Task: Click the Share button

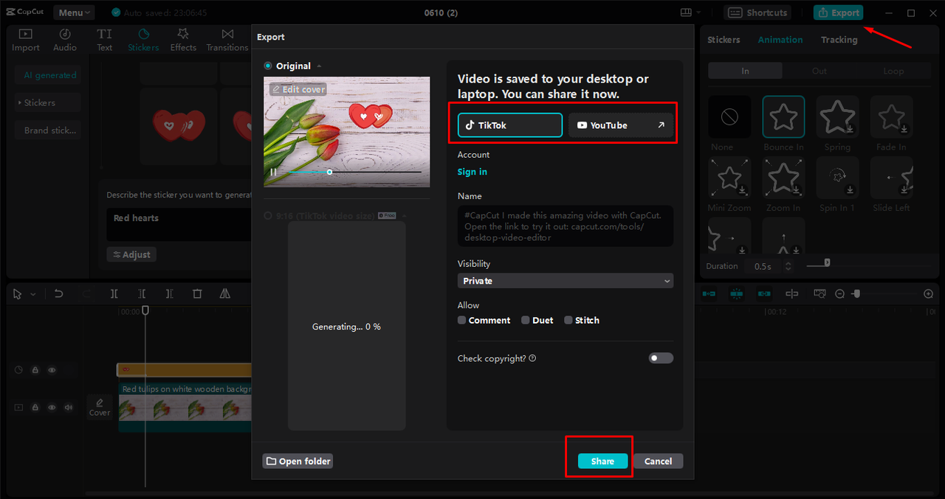Action: pos(602,461)
